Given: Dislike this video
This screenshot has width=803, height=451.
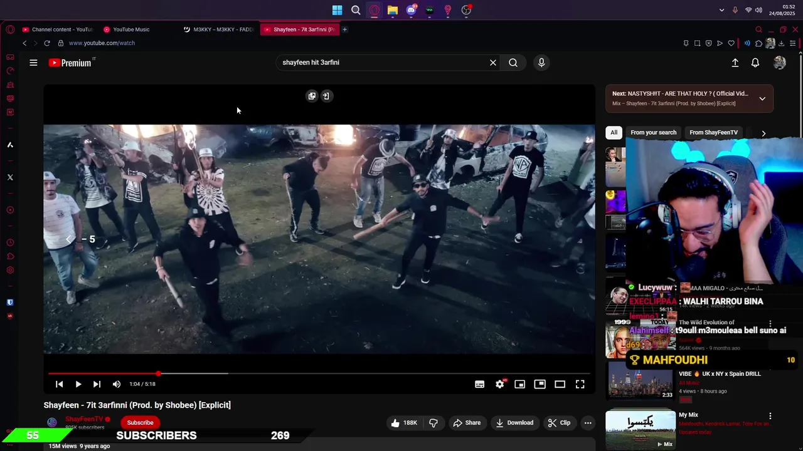Looking at the screenshot, I should pos(433,423).
